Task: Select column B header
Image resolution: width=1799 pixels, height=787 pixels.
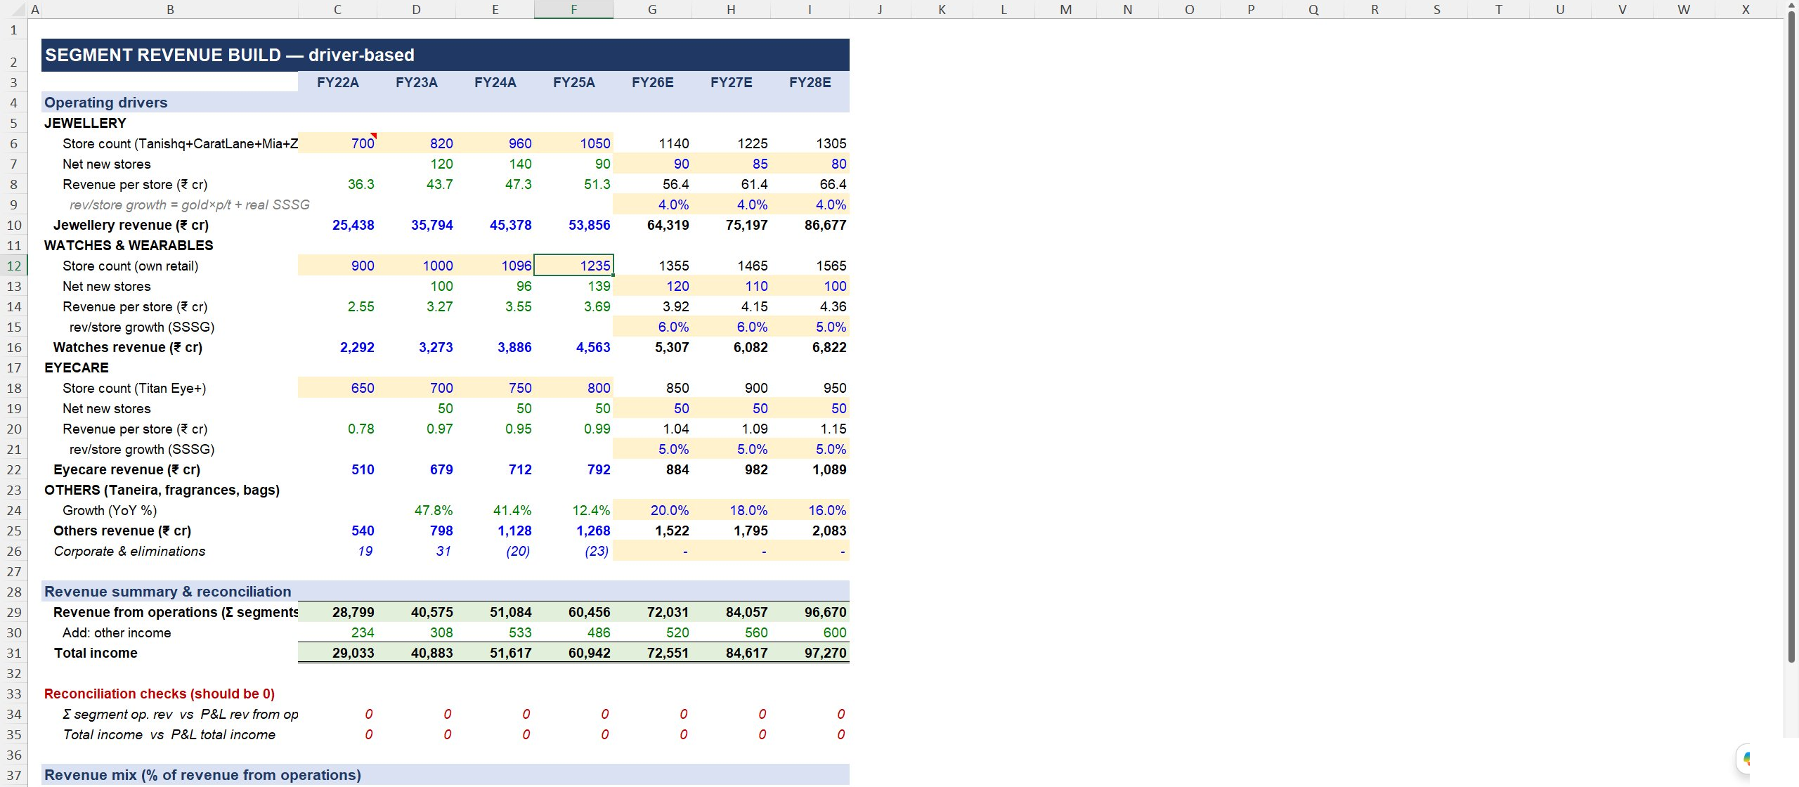Action: (170, 9)
